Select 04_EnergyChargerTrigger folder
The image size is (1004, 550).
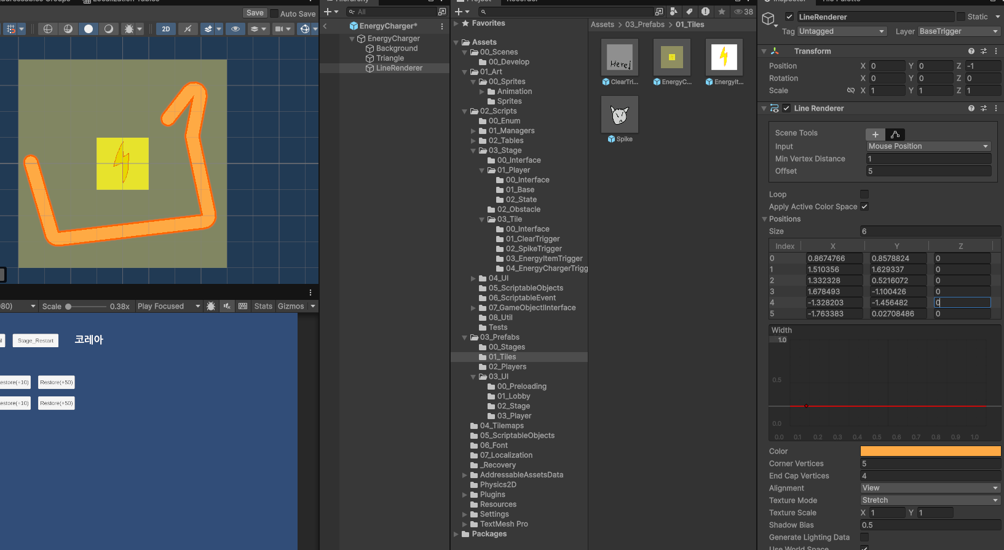pyautogui.click(x=541, y=269)
